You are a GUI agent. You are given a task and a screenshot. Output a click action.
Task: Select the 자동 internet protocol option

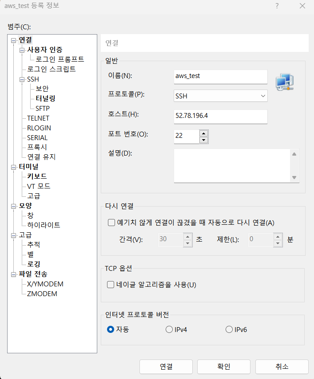pos(111,329)
